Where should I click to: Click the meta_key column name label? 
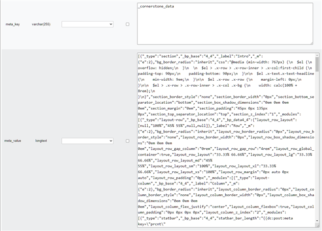(x=12, y=24)
